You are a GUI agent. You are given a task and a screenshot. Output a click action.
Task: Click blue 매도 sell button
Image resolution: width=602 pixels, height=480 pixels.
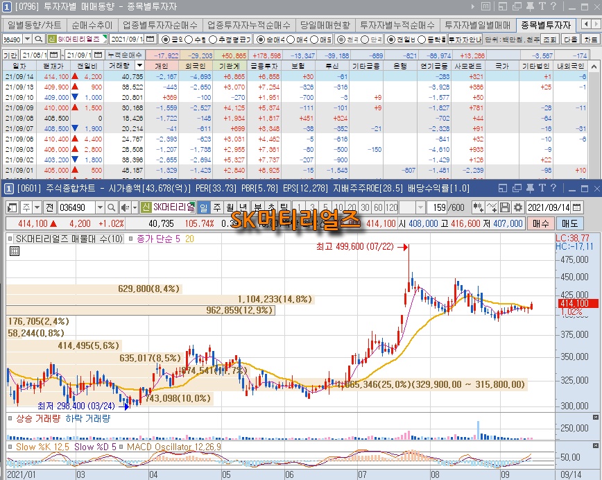[570, 223]
